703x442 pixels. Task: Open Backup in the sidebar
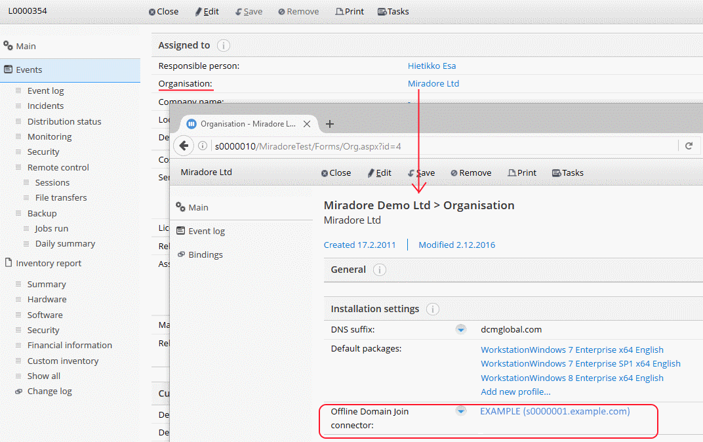coord(42,213)
